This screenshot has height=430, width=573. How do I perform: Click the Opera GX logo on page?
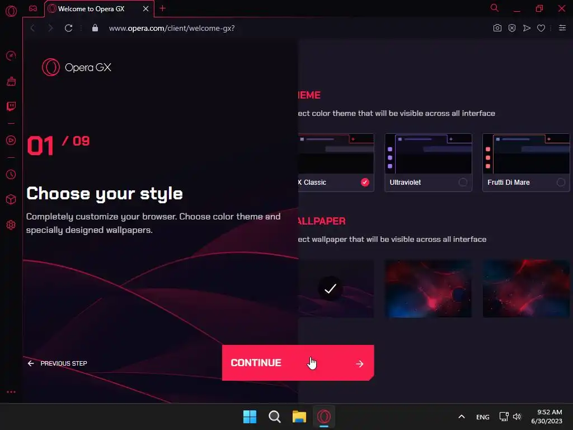click(77, 67)
